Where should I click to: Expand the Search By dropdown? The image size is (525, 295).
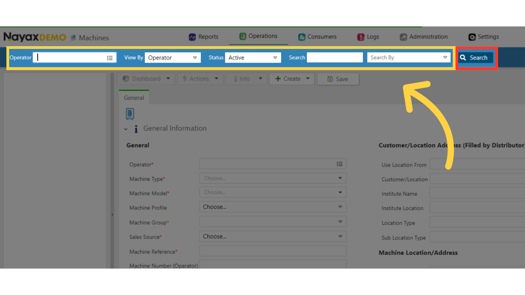[x=409, y=58]
